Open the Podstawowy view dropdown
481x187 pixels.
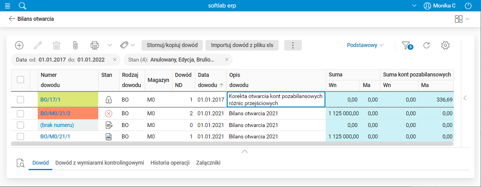pos(365,45)
